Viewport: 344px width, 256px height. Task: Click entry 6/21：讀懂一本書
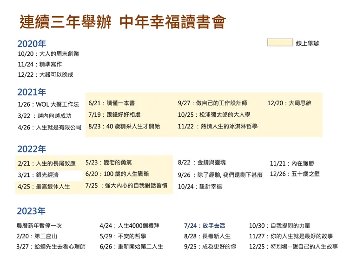[112, 103]
